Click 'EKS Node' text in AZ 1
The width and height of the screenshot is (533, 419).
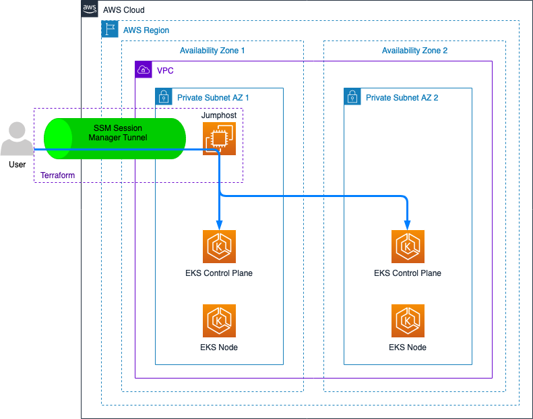(x=219, y=347)
